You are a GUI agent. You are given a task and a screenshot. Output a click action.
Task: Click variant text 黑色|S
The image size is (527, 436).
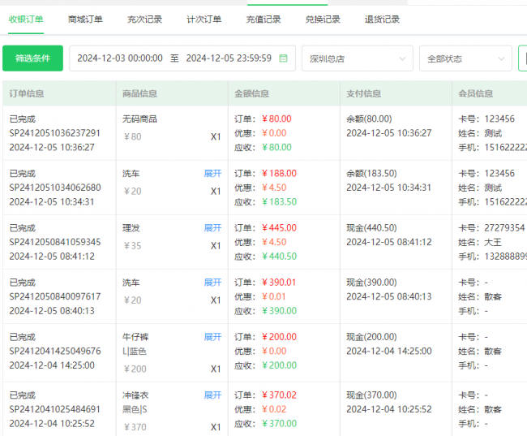135,409
